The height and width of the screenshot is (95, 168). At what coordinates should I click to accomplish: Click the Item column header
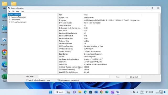tap(71, 15)
